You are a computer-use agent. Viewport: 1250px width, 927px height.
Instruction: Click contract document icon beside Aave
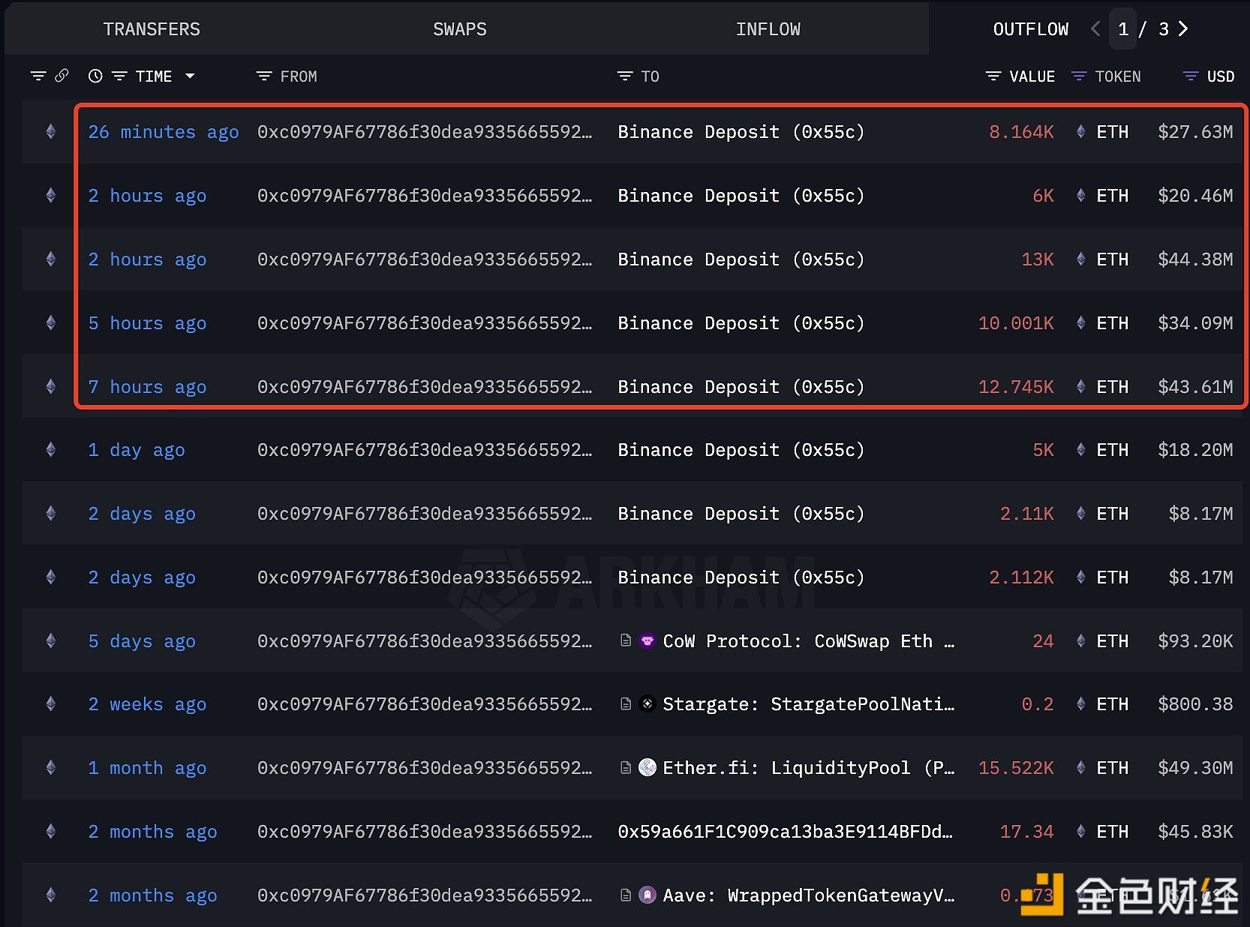tap(626, 895)
